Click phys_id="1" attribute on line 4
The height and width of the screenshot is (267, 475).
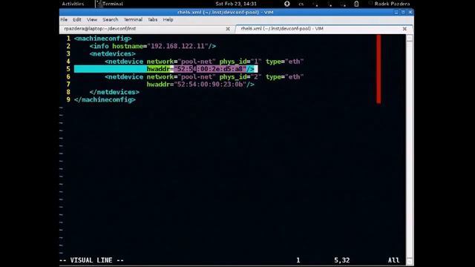(240, 62)
